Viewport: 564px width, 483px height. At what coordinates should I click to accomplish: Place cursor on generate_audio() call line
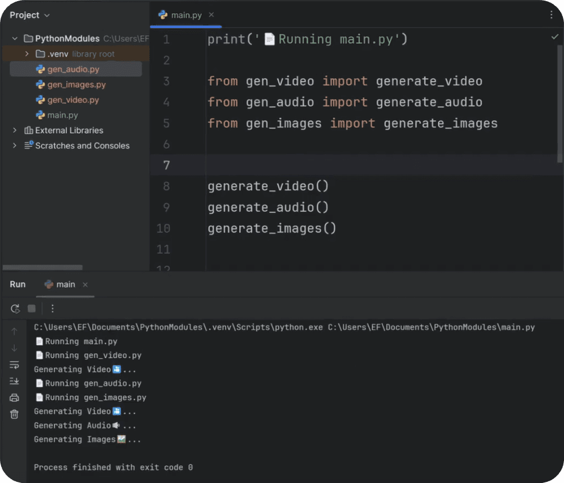tap(268, 207)
